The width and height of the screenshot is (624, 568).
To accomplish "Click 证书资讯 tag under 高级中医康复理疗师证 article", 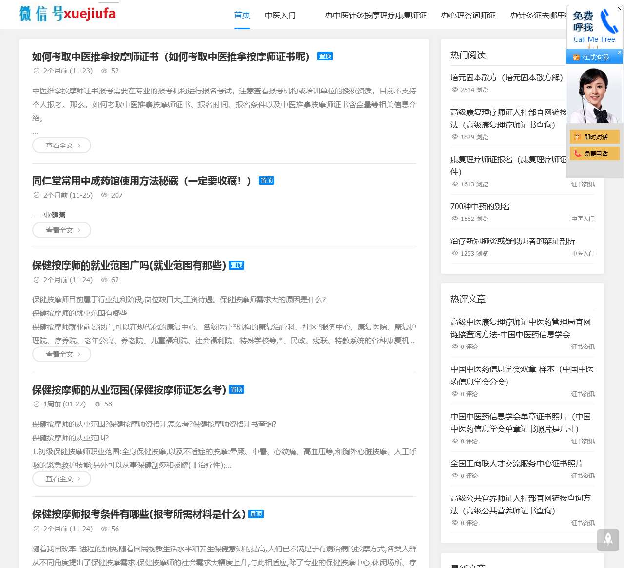I will [583, 347].
